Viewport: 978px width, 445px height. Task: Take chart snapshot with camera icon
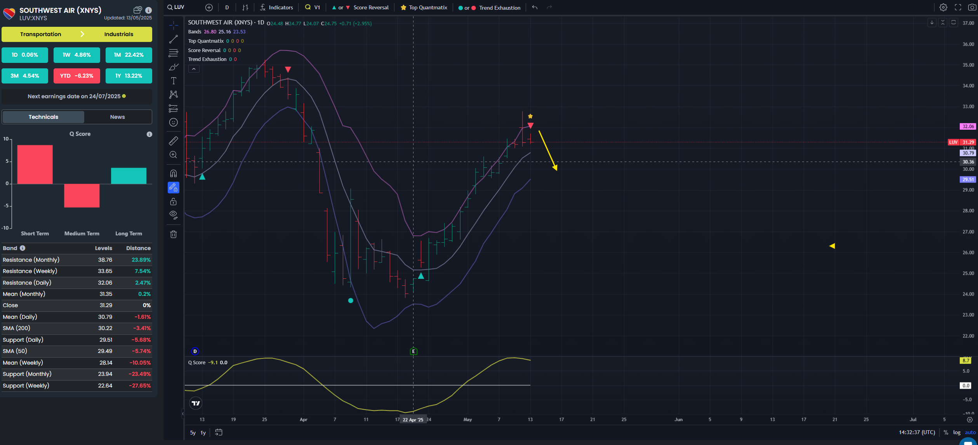pyautogui.click(x=972, y=7)
